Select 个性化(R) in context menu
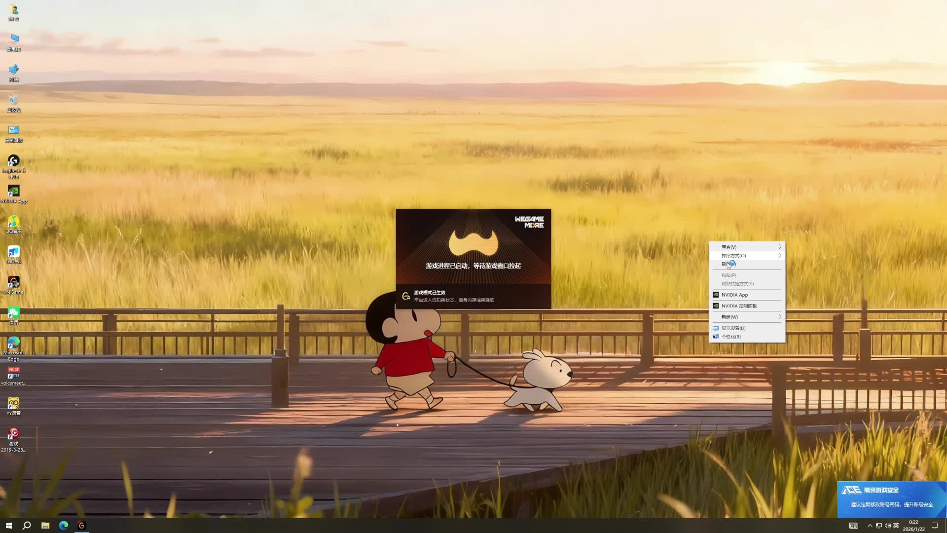947x533 pixels. 731,337
